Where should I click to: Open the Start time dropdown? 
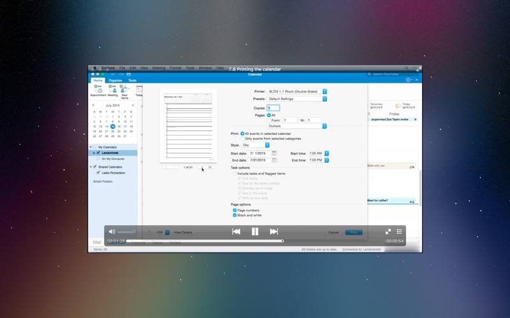[x=318, y=153]
